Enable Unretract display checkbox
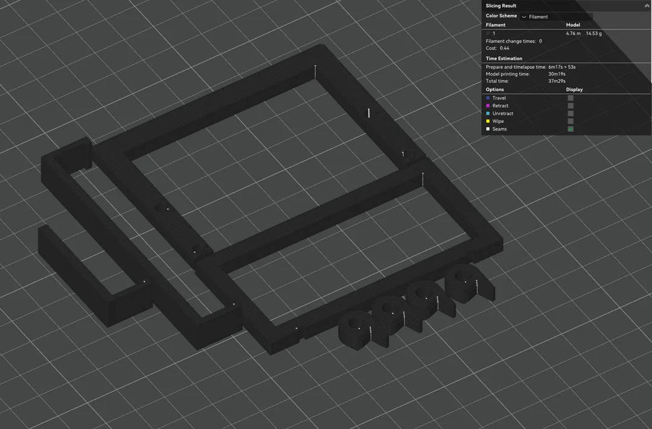 (x=570, y=113)
